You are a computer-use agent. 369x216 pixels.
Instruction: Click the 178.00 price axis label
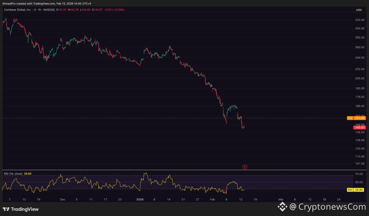[x=360, y=97]
